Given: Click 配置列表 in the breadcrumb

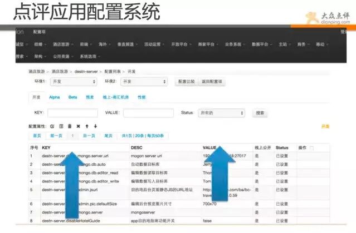Looking at the screenshot, I should click(x=113, y=72).
